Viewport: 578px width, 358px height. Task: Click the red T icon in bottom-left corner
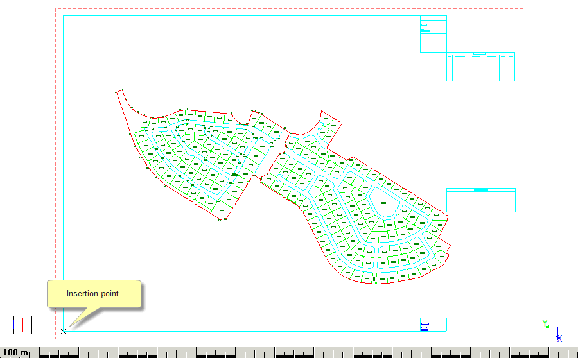coord(23,325)
